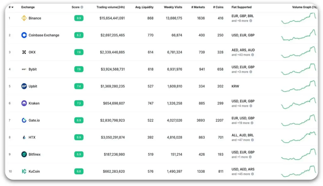
Task: Sort by Trading volume(24h) header
Action: tap(110, 7)
